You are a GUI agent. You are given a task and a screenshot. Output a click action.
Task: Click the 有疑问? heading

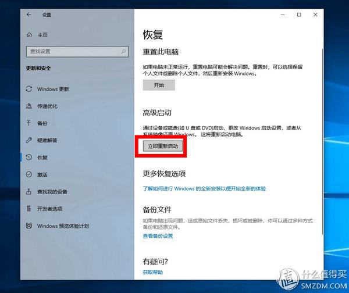point(155,262)
